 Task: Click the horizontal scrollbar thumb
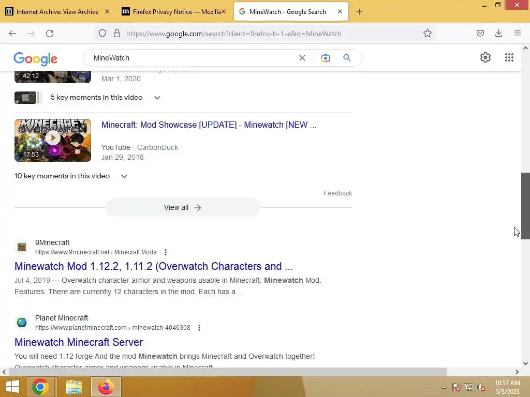tap(228, 372)
